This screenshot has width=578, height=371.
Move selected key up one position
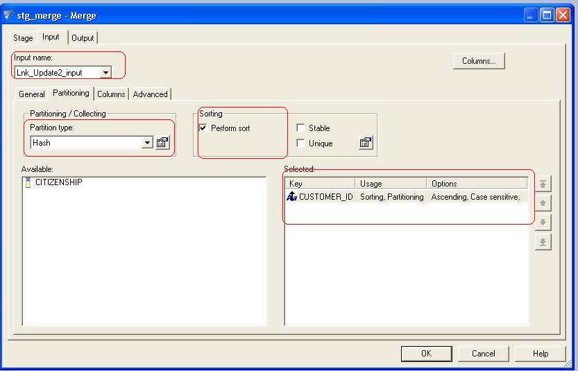(x=543, y=203)
